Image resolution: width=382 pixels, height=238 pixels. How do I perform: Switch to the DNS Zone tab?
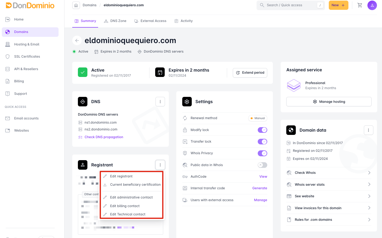115,21
